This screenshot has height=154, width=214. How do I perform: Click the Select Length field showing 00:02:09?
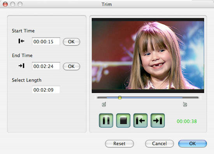point(46,90)
